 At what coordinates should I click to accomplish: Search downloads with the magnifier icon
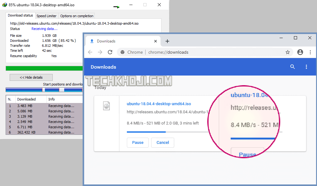pos(293,67)
